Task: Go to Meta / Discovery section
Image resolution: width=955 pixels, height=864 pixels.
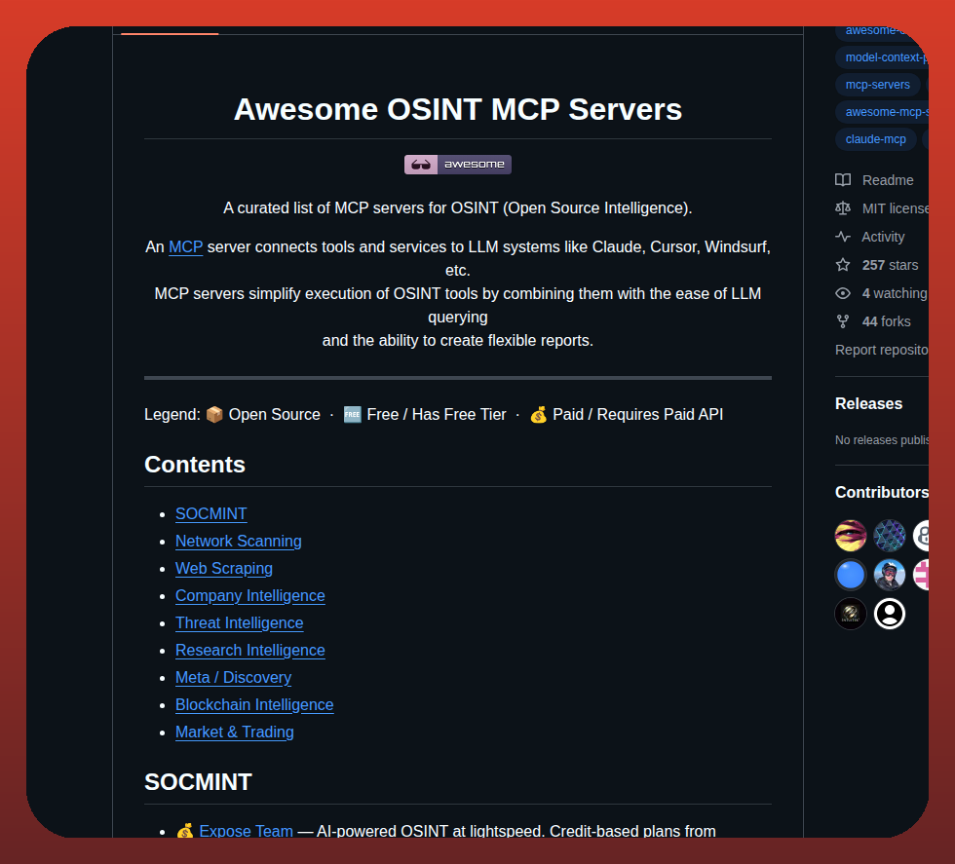Action: [x=233, y=678]
